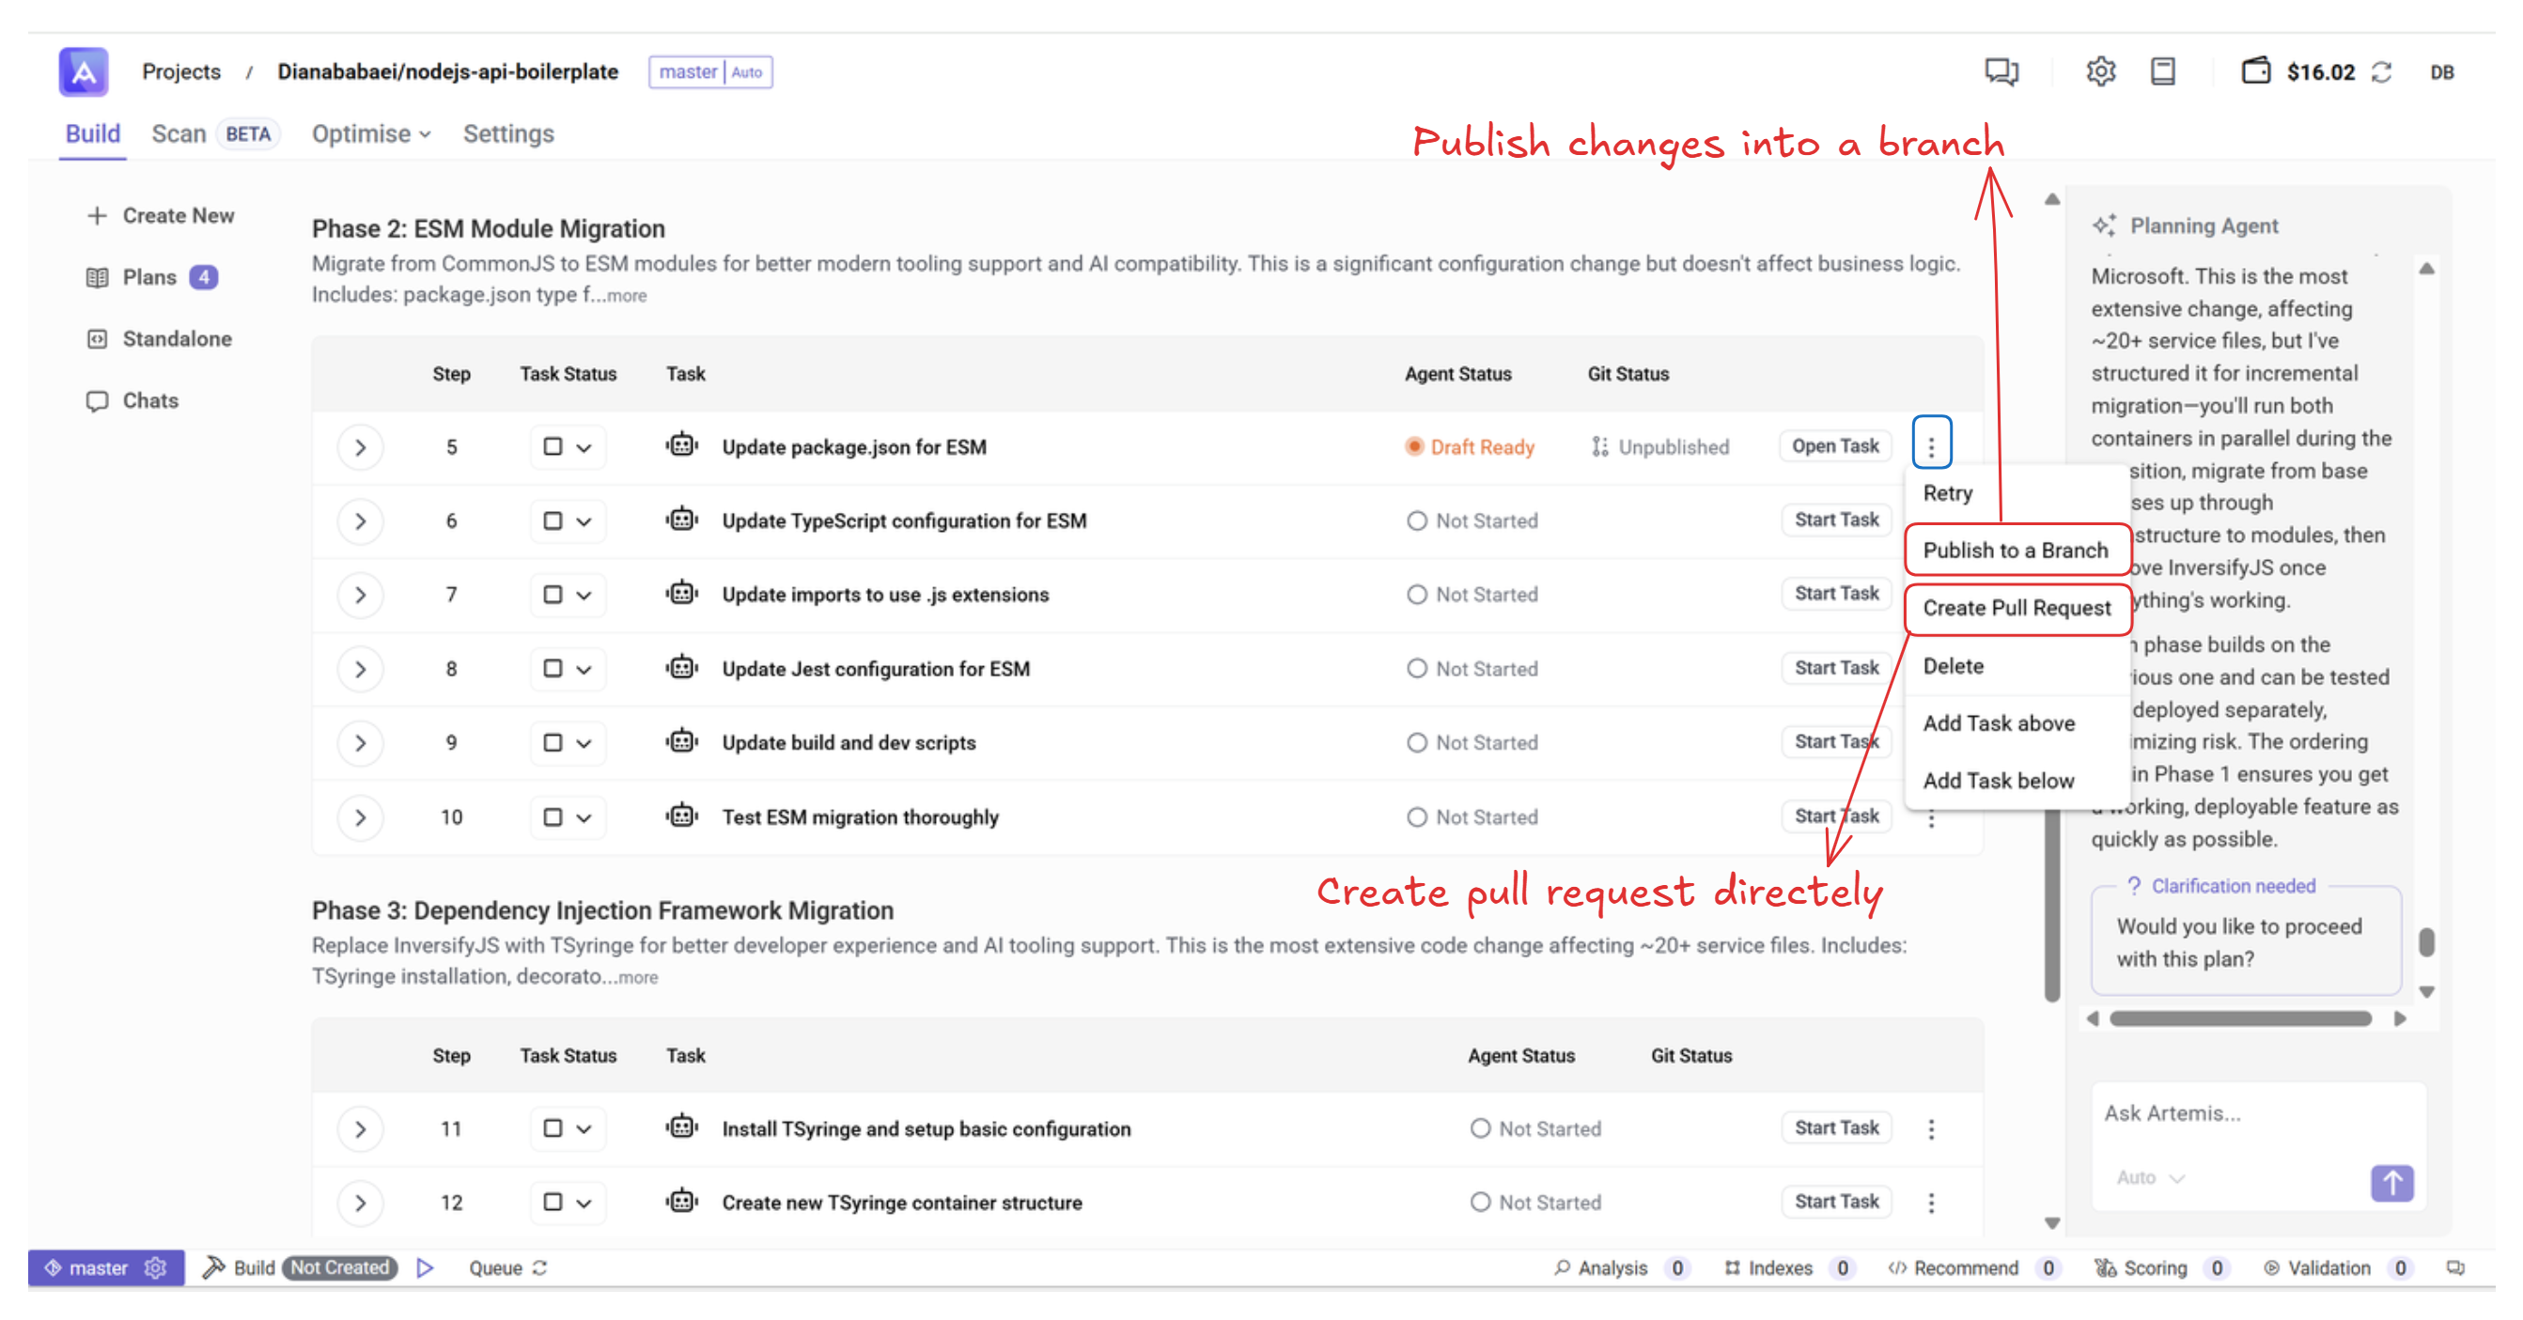Switch to the Scan BETA tab
The image size is (2523, 1320).
click(180, 133)
